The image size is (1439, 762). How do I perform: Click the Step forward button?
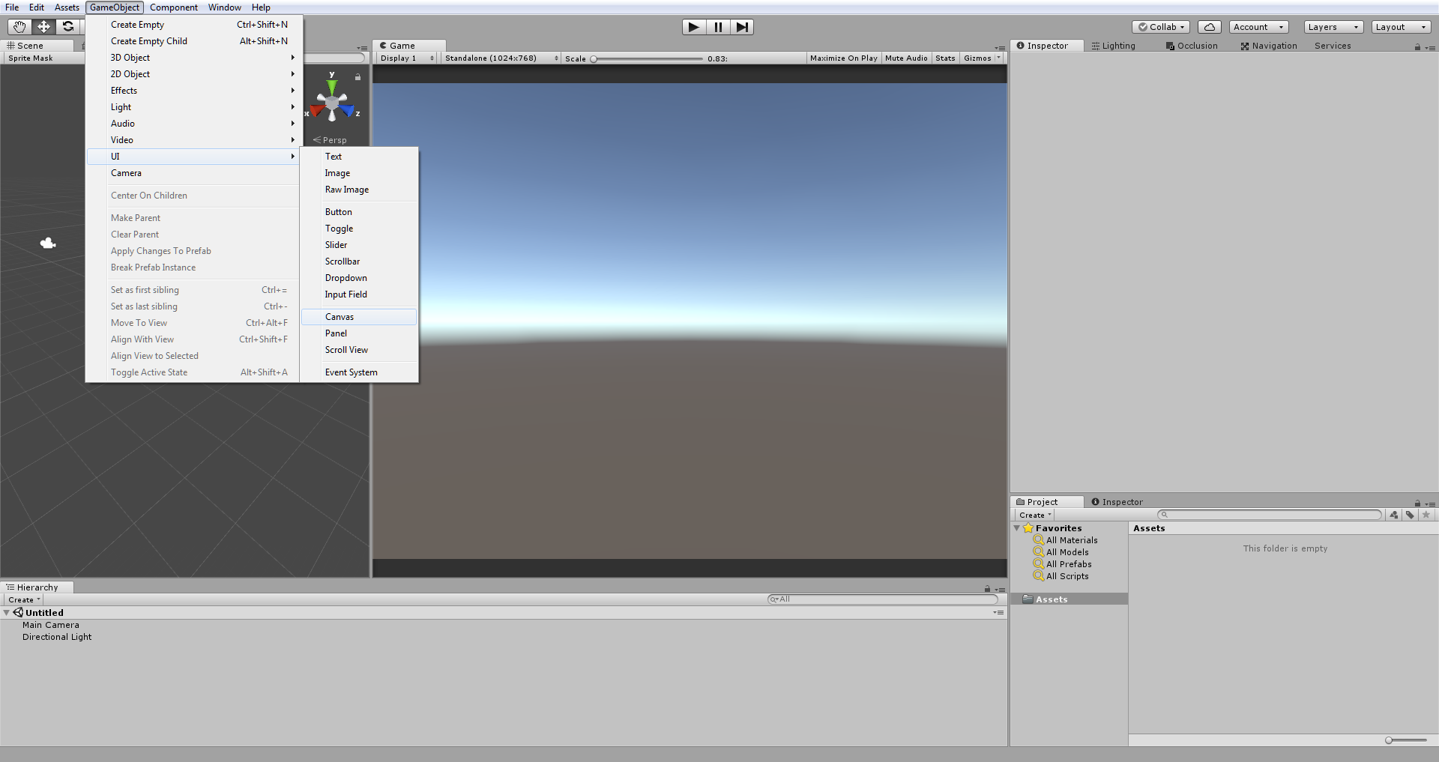click(741, 27)
